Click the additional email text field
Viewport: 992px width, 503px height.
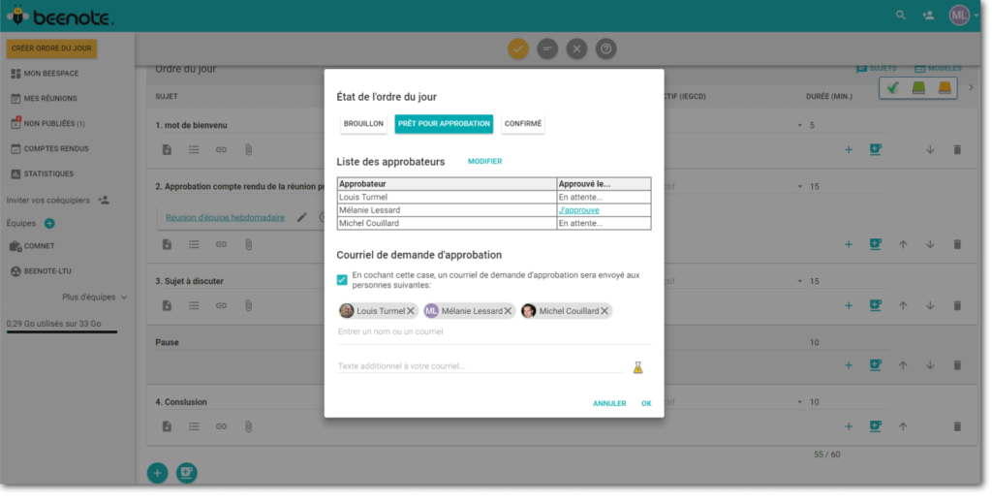(x=480, y=366)
